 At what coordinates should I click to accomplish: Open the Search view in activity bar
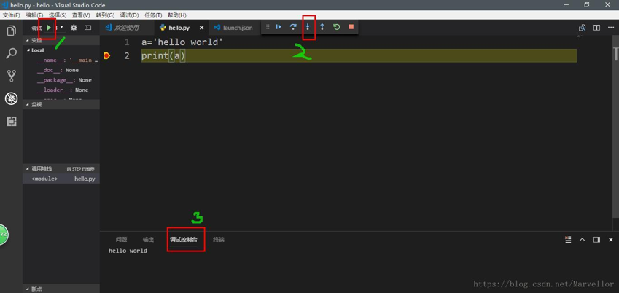click(11, 53)
